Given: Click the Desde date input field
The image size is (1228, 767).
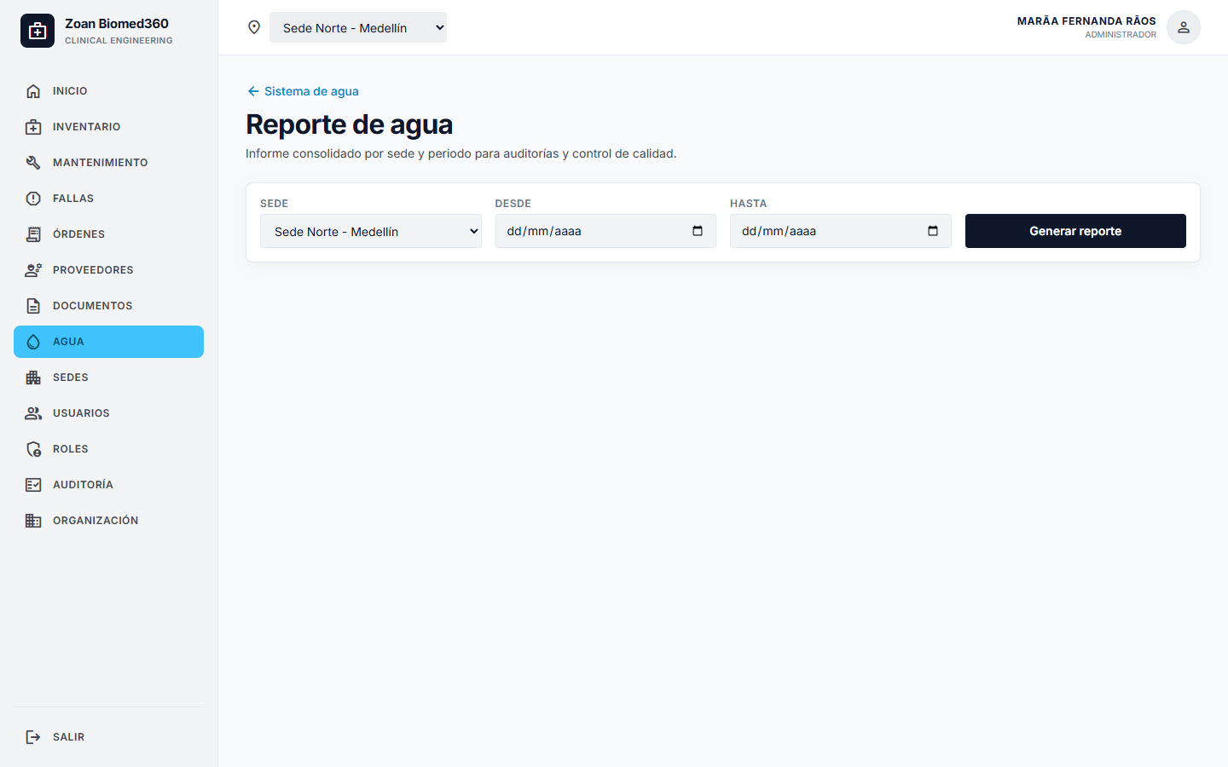Looking at the screenshot, I should (605, 231).
